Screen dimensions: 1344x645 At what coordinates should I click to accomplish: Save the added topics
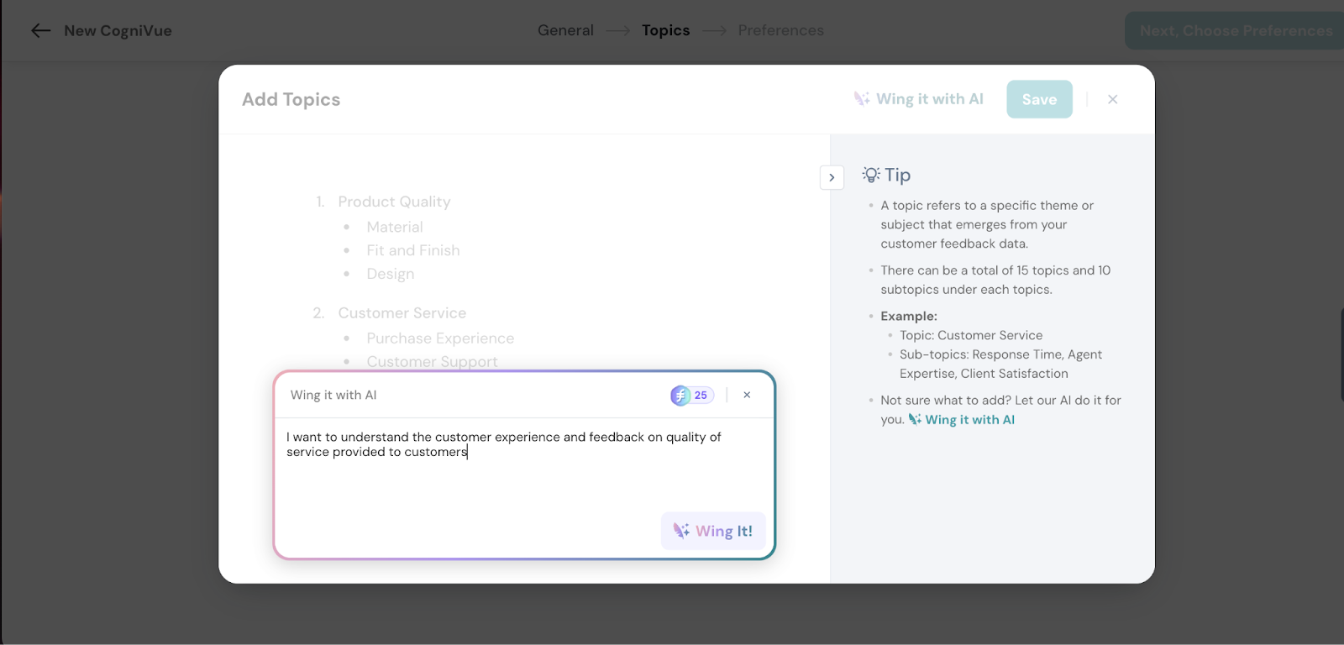point(1039,99)
